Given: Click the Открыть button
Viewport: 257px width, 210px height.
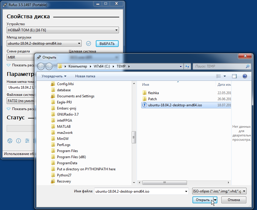Looking at the screenshot, I should pyautogui.click(x=203, y=200).
